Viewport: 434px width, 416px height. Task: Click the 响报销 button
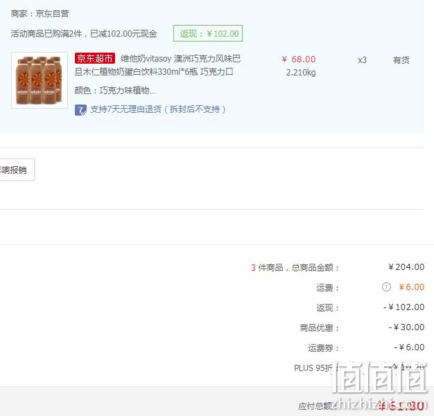[17, 170]
